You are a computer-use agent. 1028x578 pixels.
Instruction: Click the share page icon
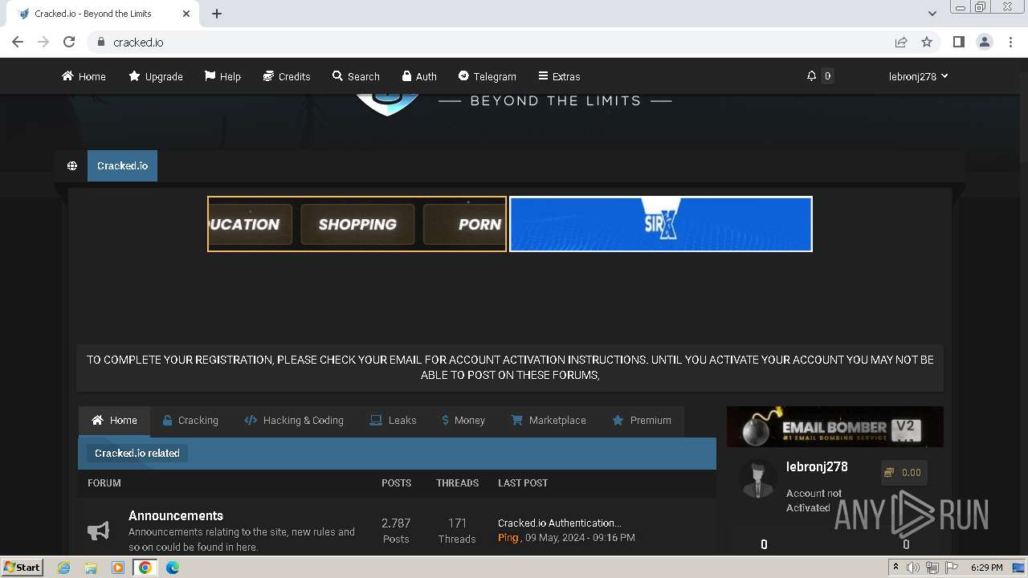pyautogui.click(x=901, y=42)
